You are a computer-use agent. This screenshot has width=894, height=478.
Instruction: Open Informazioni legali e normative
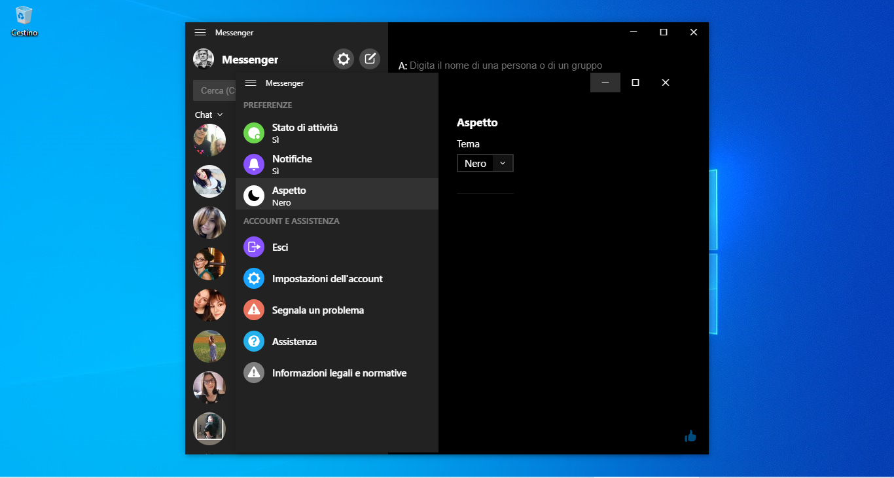337,373
